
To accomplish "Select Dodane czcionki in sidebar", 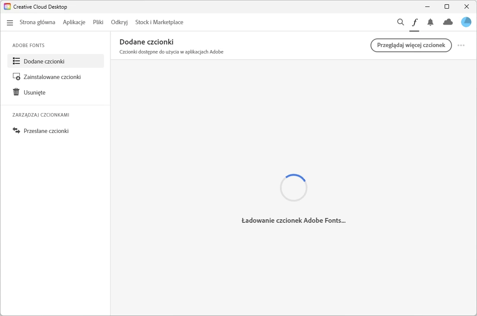I will tap(56, 61).
